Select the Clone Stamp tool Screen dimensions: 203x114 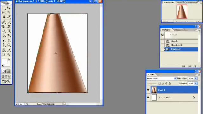tap(3, 27)
